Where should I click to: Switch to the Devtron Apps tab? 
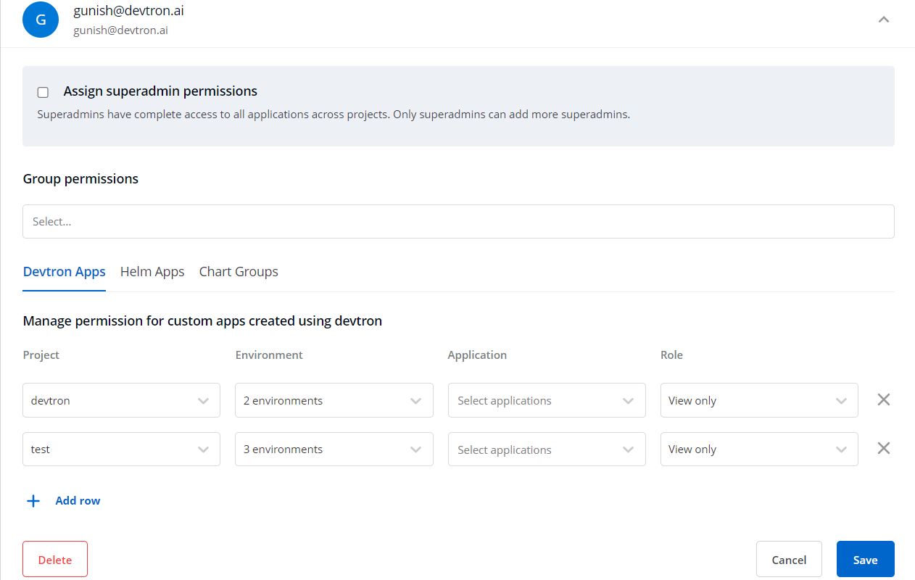pyautogui.click(x=65, y=272)
